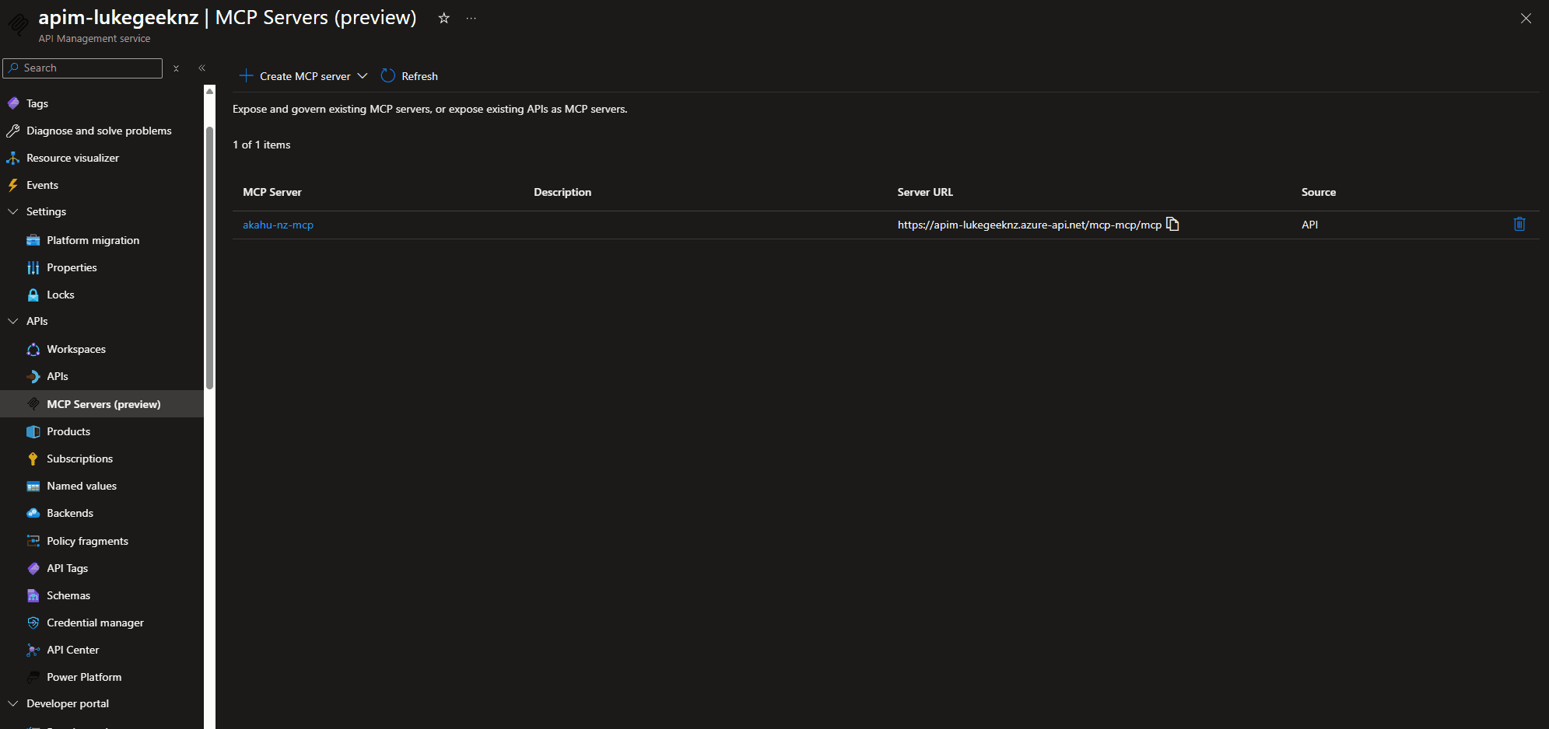The height and width of the screenshot is (729, 1549).
Task: Sort by the MCP Server column header
Action: [x=272, y=192]
